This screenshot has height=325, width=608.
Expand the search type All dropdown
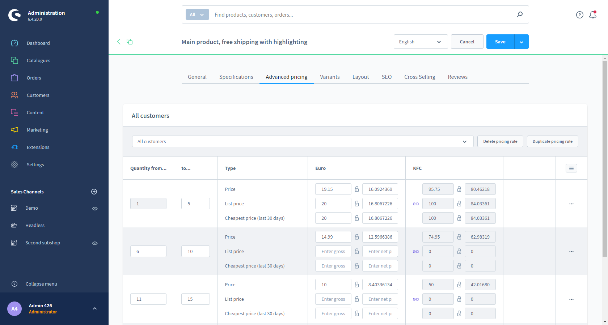(x=197, y=14)
